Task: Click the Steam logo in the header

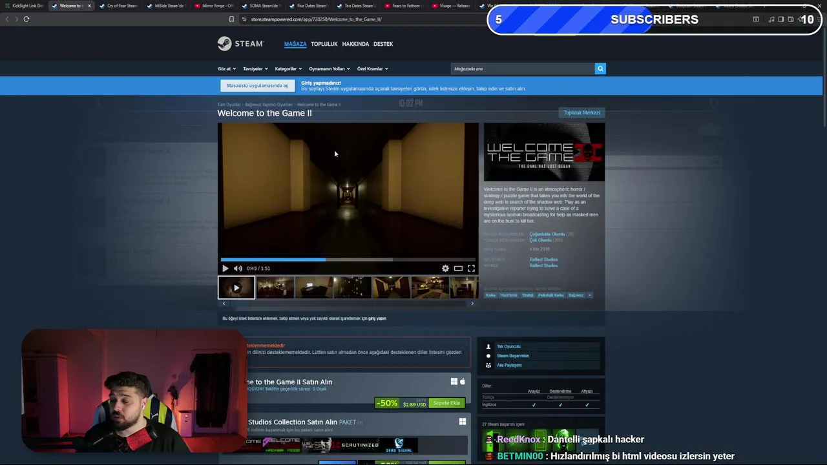Action: click(240, 43)
